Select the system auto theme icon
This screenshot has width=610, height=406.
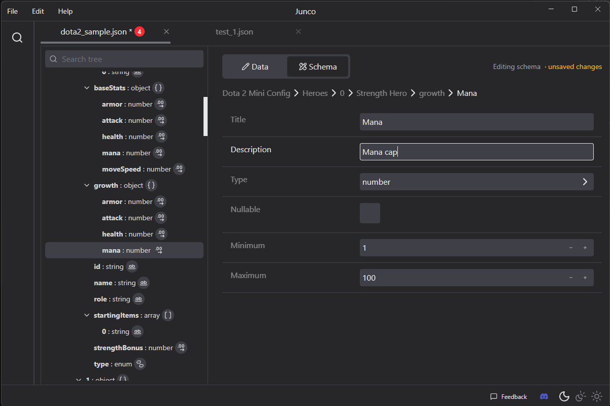[x=581, y=396]
